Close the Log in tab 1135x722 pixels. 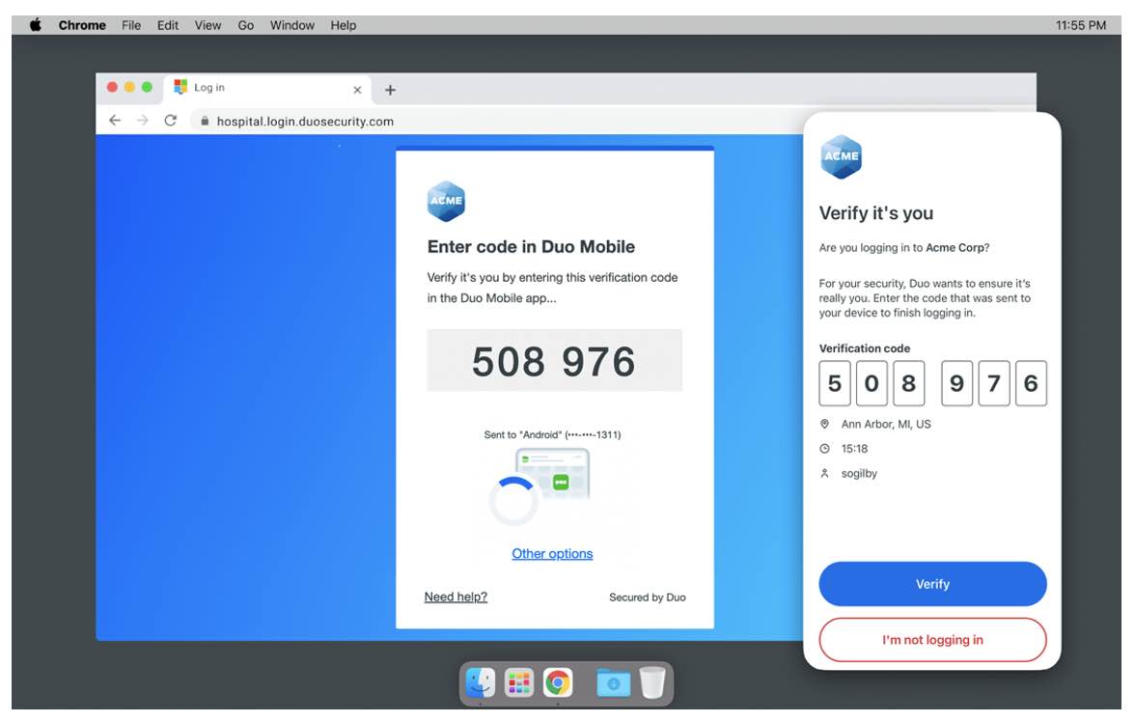(357, 90)
